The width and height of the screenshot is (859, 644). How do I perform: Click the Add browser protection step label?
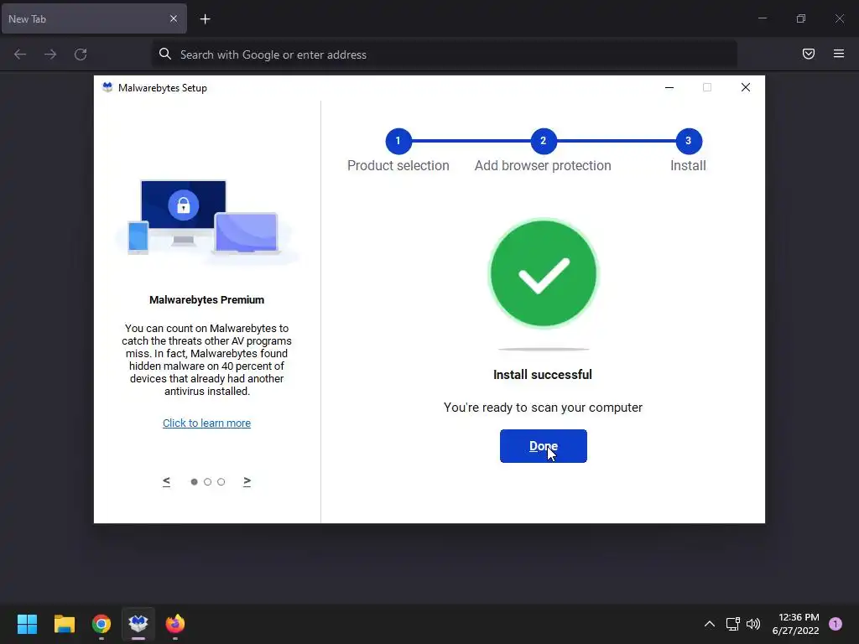tap(543, 165)
